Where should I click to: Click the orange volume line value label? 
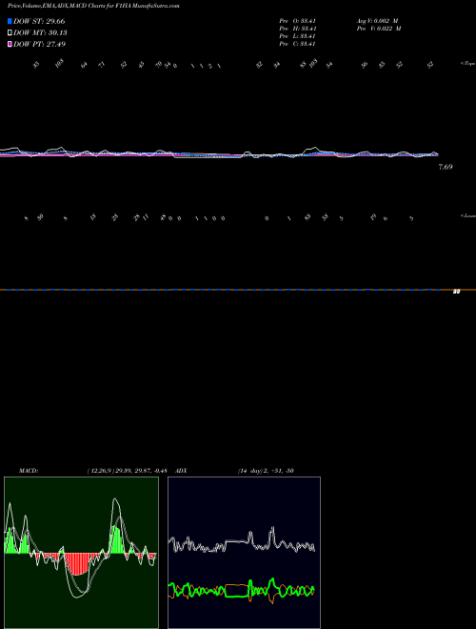(456, 292)
